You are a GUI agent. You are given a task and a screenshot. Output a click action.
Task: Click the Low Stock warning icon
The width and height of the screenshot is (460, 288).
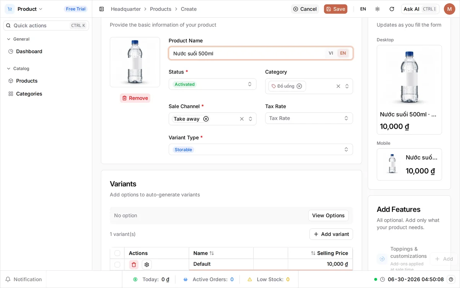[250, 280]
